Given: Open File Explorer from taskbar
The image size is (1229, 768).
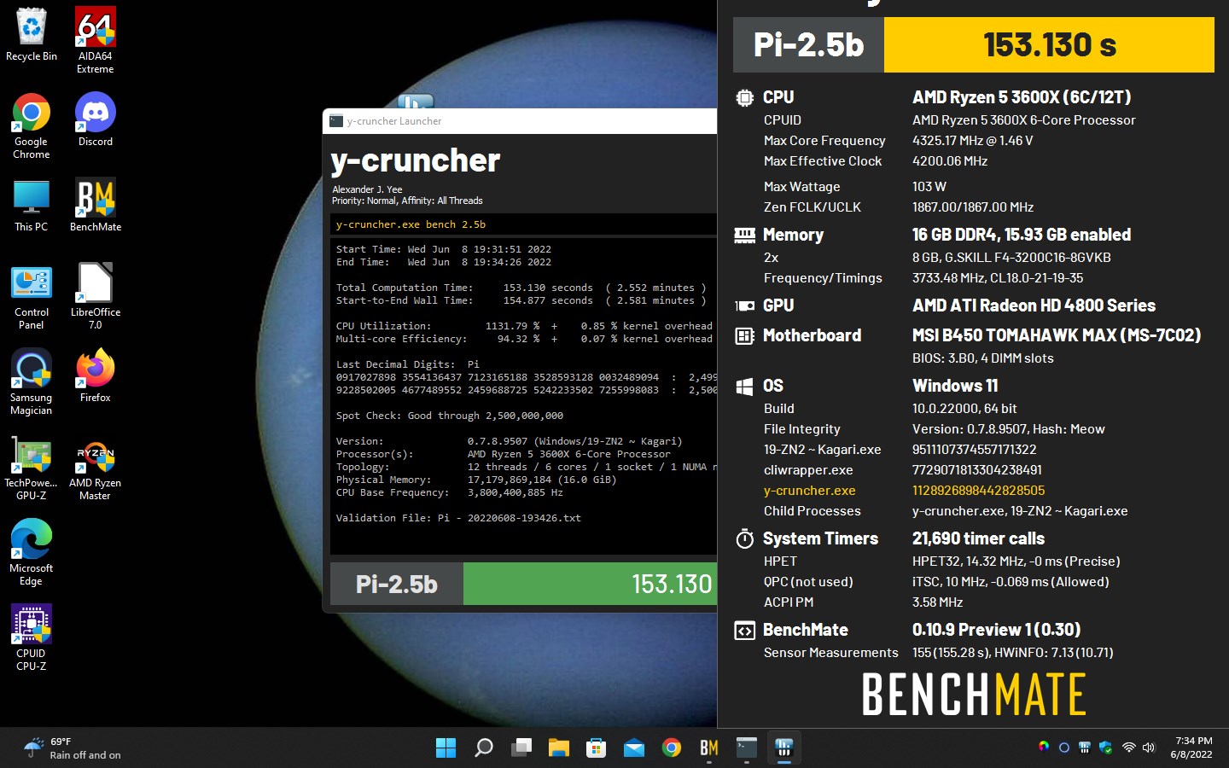Looking at the screenshot, I should (558, 748).
